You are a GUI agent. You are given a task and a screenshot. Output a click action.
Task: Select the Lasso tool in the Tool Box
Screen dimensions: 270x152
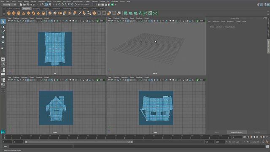click(3, 27)
